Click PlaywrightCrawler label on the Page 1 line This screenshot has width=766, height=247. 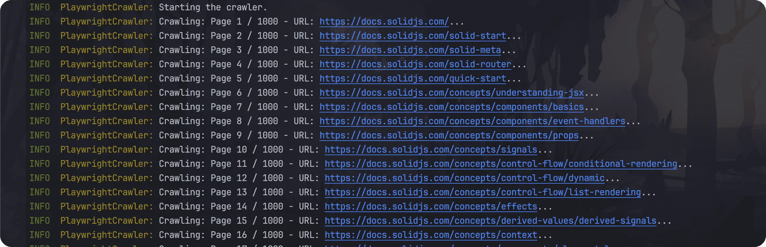pyautogui.click(x=107, y=22)
